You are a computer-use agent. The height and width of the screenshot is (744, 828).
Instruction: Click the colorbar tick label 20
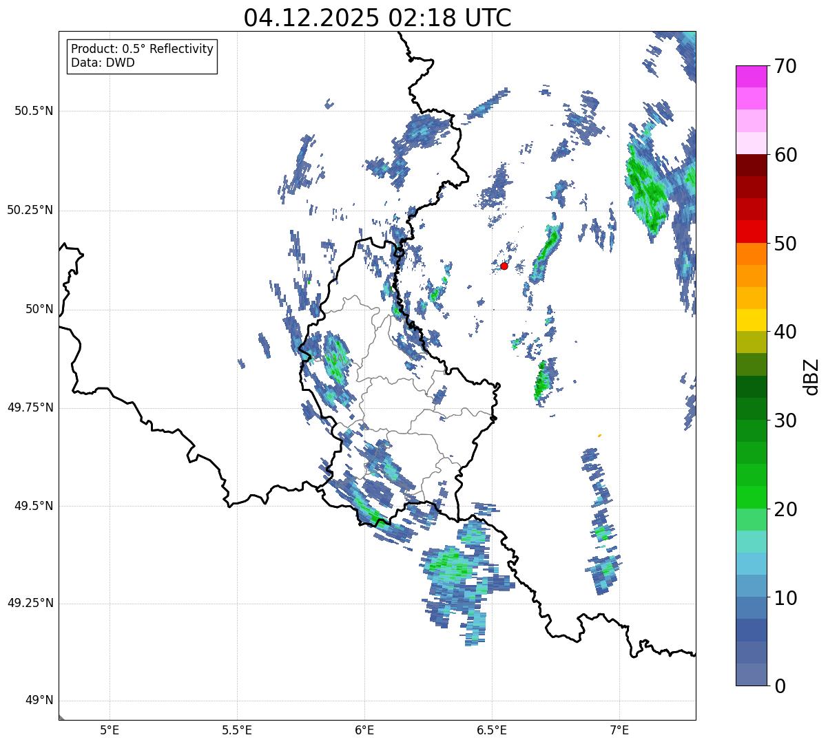point(786,509)
